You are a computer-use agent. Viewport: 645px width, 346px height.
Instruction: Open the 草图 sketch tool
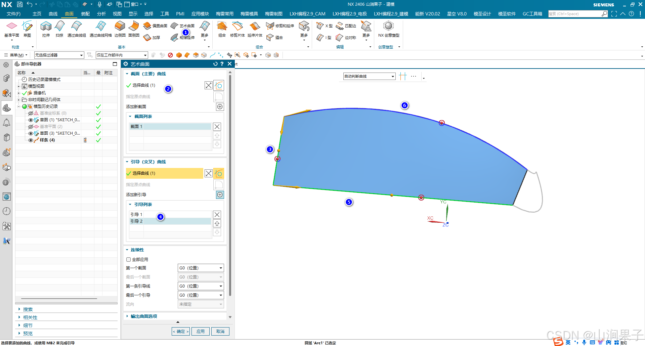point(27,29)
